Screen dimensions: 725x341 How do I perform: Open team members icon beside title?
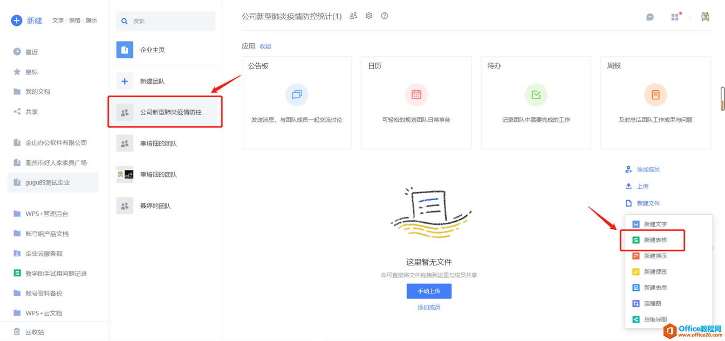click(353, 16)
